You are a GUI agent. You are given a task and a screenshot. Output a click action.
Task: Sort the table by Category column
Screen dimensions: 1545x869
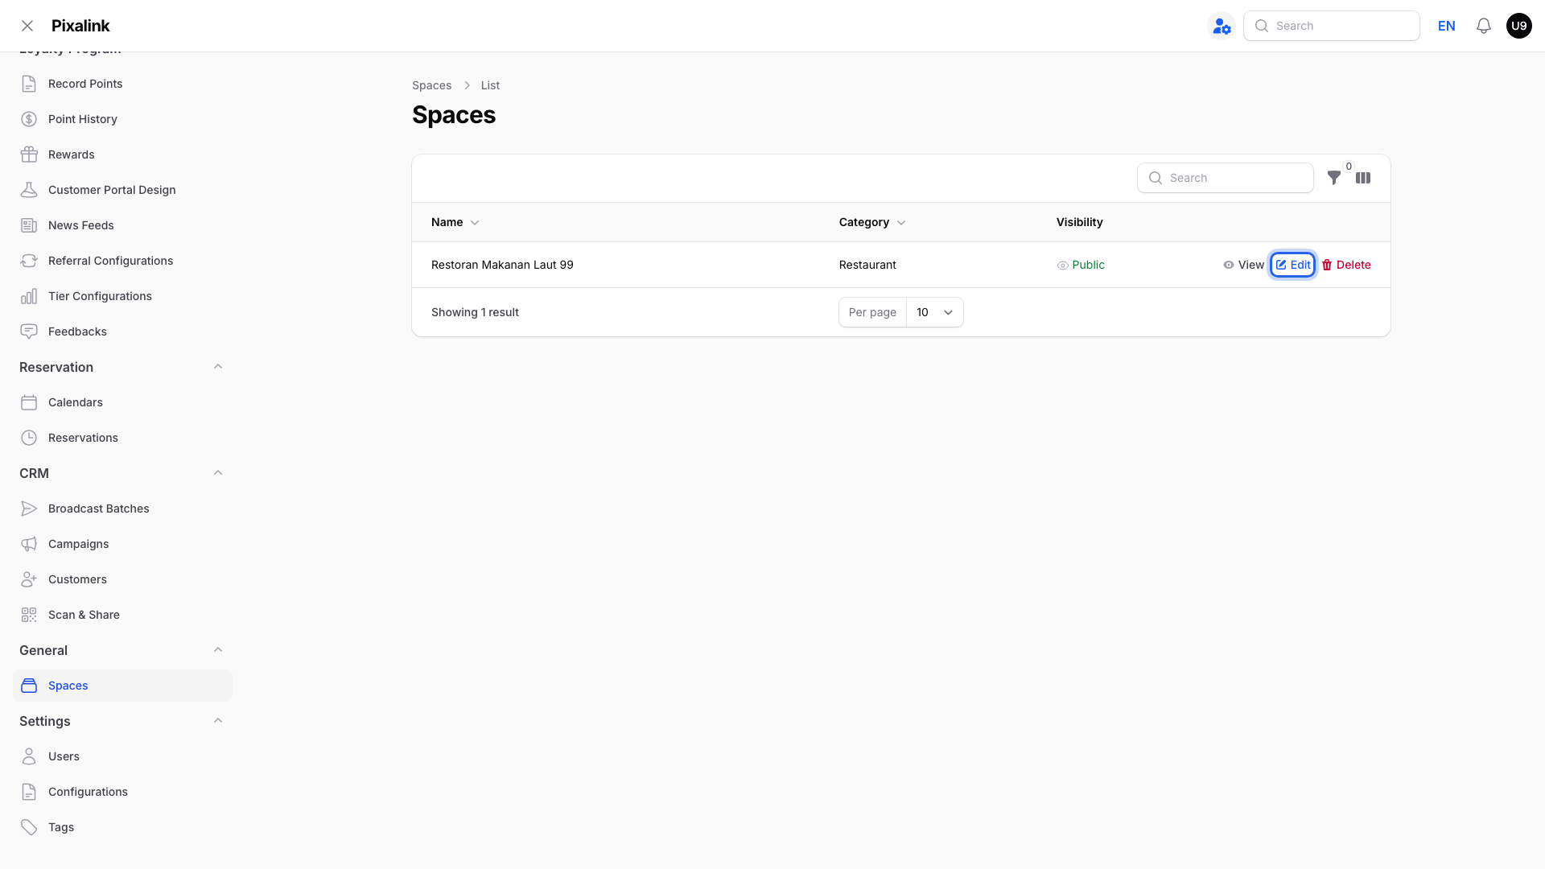click(x=872, y=222)
